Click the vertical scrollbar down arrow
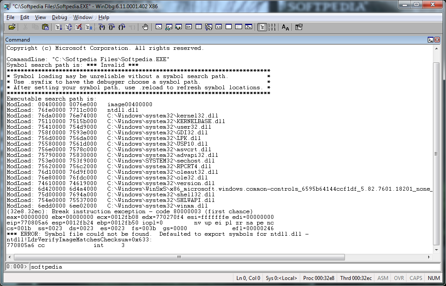Screen dimensions: 446x286 point(436,250)
